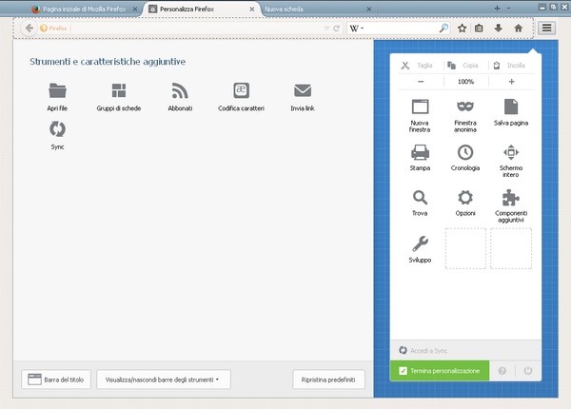Select the Codifica caratteri icon
Image resolution: width=571 pixels, height=409 pixels.
pyautogui.click(x=241, y=90)
